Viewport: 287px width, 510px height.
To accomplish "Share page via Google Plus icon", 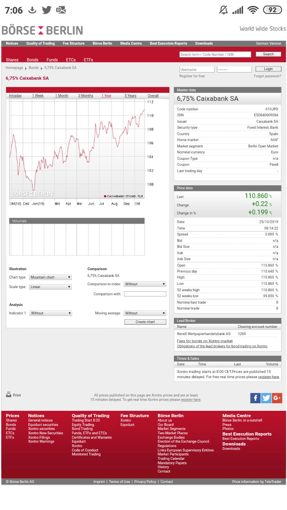I will coord(277,398).
